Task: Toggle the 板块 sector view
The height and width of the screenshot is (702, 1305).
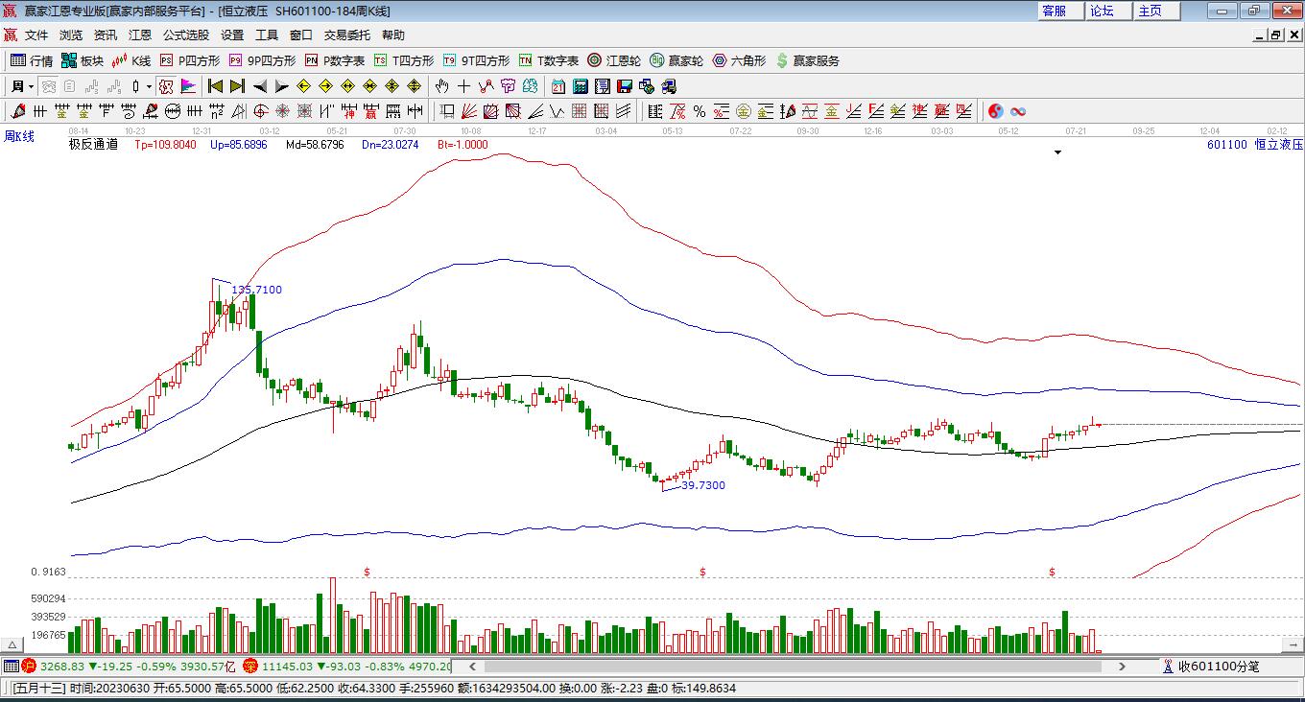Action: point(83,60)
